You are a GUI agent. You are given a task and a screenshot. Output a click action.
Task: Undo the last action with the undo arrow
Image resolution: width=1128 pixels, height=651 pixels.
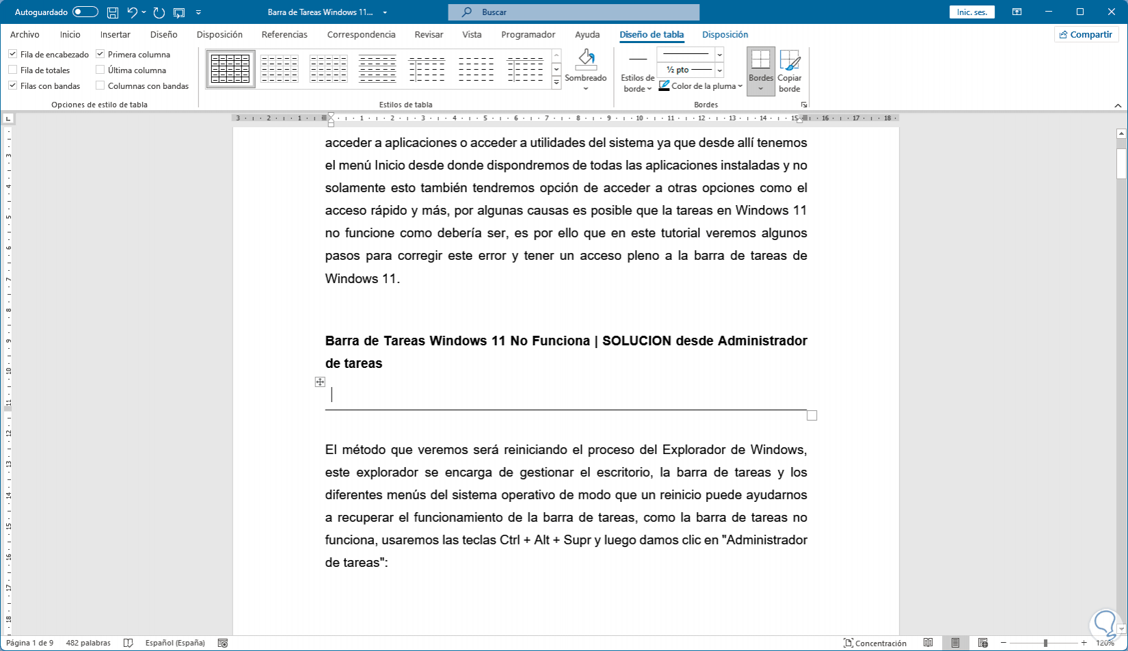click(132, 12)
